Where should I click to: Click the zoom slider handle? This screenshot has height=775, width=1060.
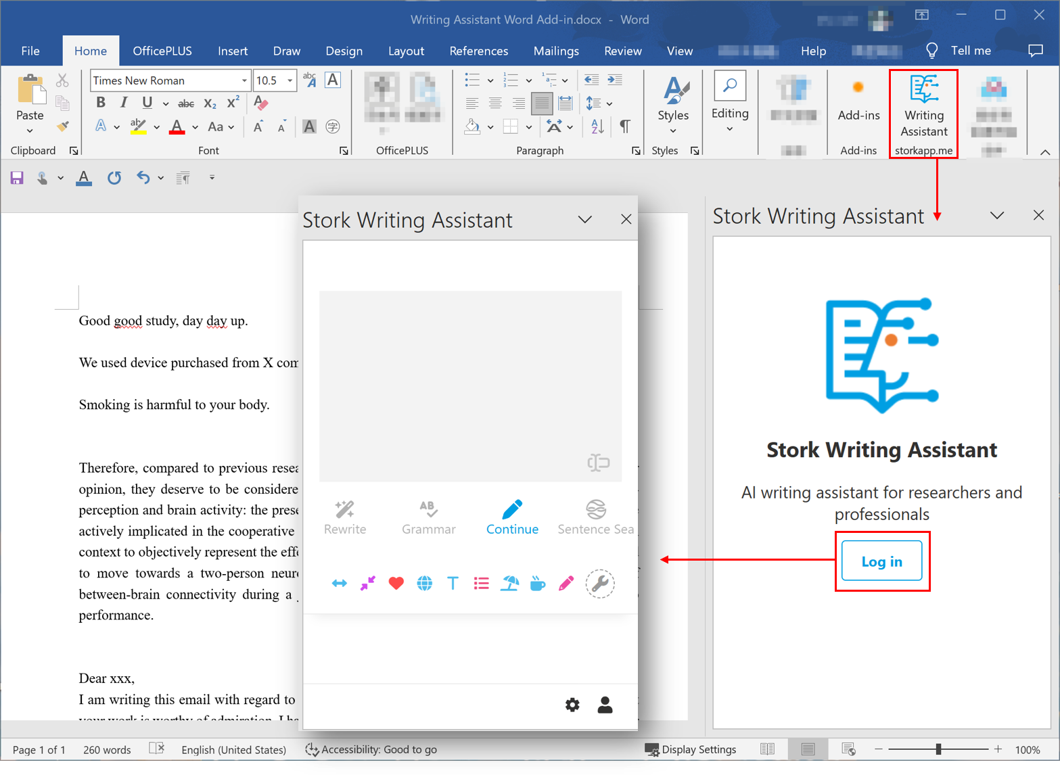[938, 749]
